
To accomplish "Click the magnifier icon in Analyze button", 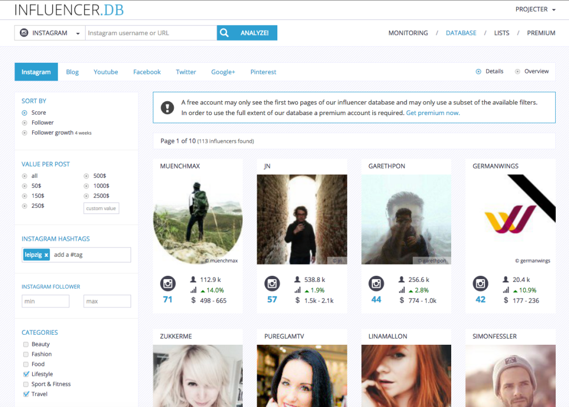I will pyautogui.click(x=224, y=33).
